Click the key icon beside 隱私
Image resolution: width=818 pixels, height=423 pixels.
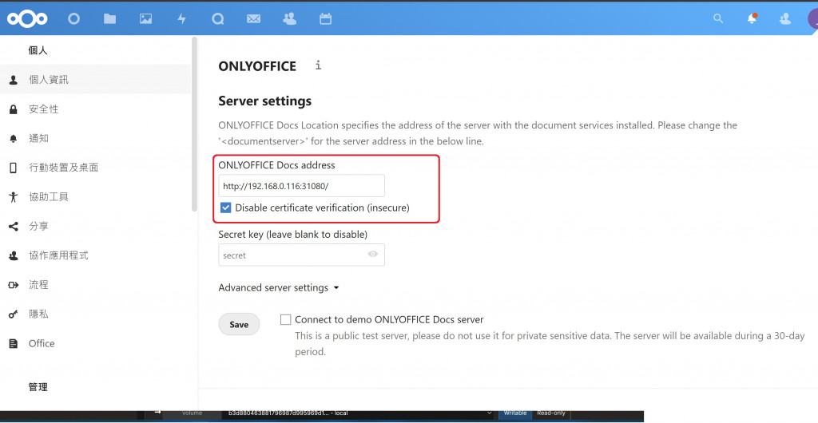[x=14, y=314]
